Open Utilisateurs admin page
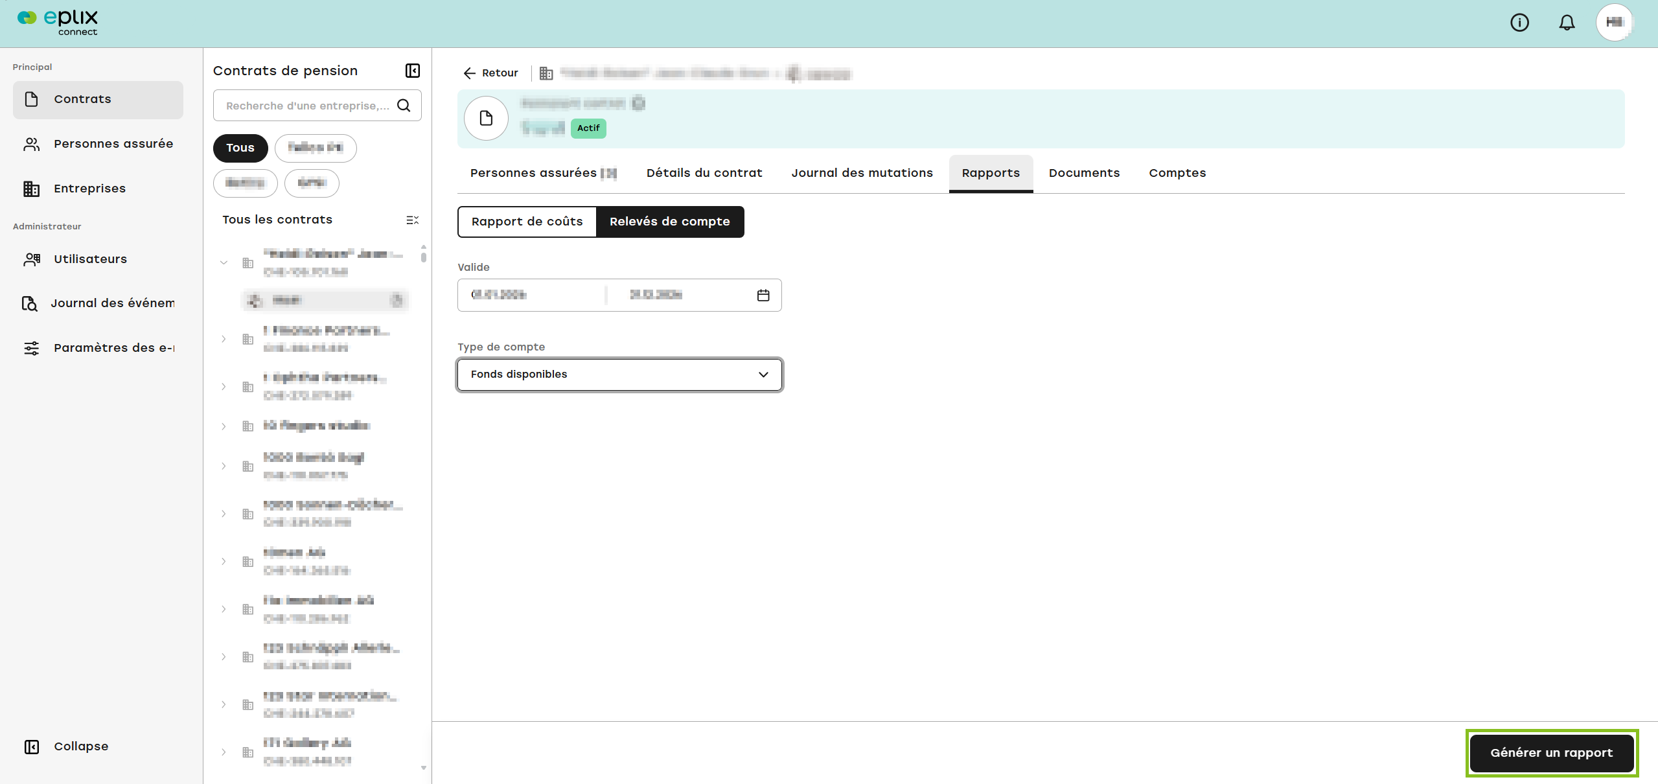1658x784 pixels. coord(98,259)
